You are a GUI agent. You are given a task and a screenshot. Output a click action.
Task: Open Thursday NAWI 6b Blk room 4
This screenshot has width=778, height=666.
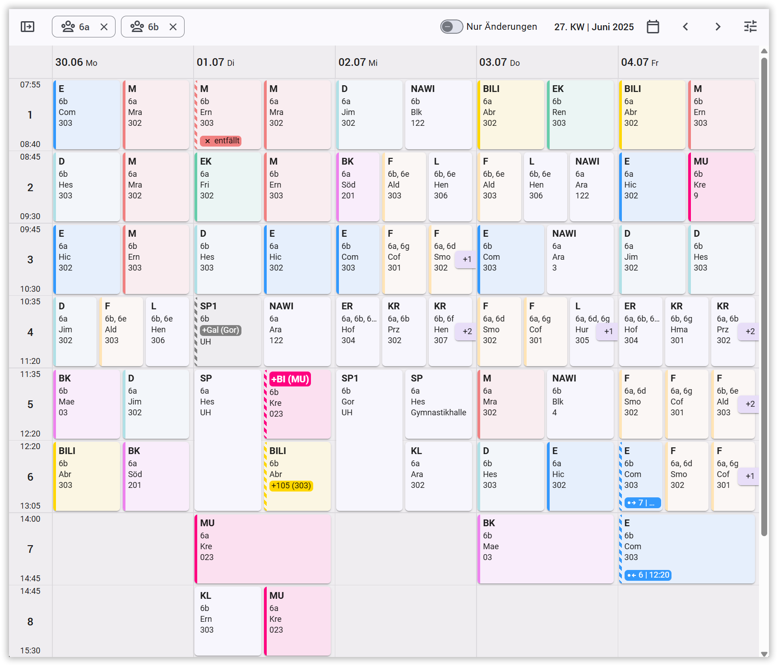[580, 404]
